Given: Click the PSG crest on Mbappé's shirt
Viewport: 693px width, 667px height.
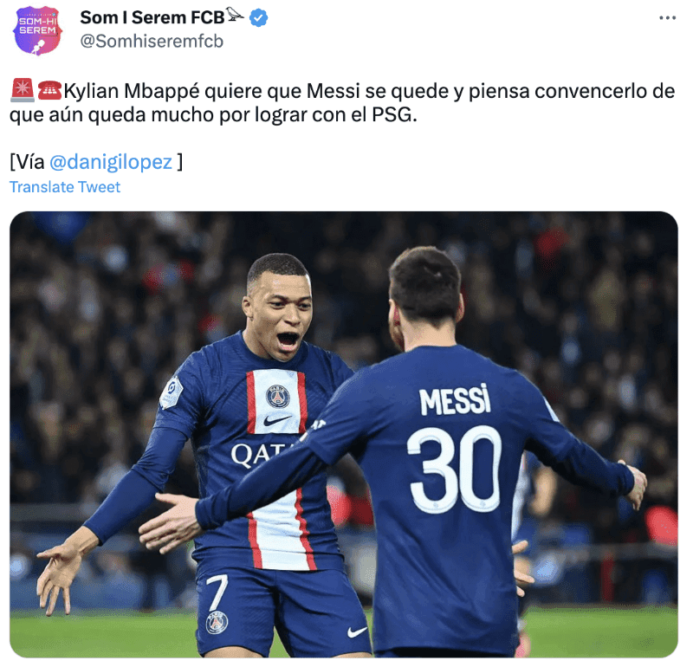Looking at the screenshot, I should [278, 396].
